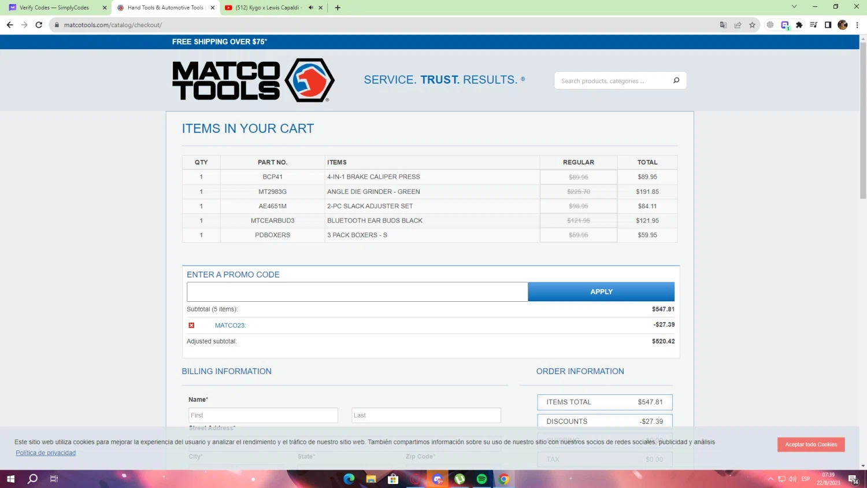This screenshot has width=867, height=488.
Task: Open Spotify from taskbar
Action: point(481,479)
